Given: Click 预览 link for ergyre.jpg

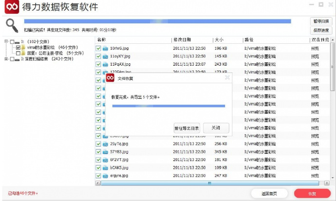Looking at the screenshot, I should (x=315, y=176).
